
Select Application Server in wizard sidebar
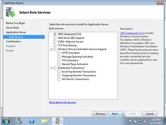[16, 32]
